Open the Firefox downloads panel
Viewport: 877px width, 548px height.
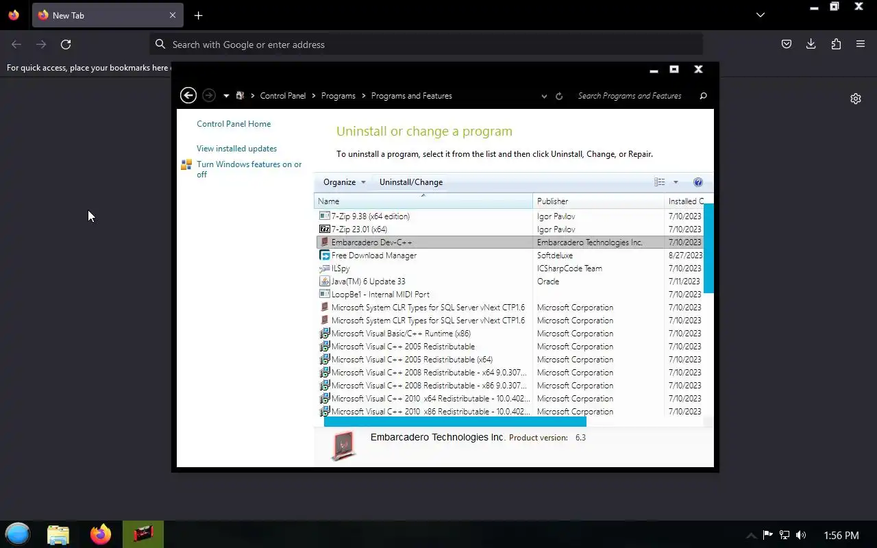click(x=811, y=45)
